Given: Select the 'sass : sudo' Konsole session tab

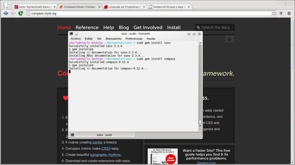Looking at the screenshot, I should [102, 135].
